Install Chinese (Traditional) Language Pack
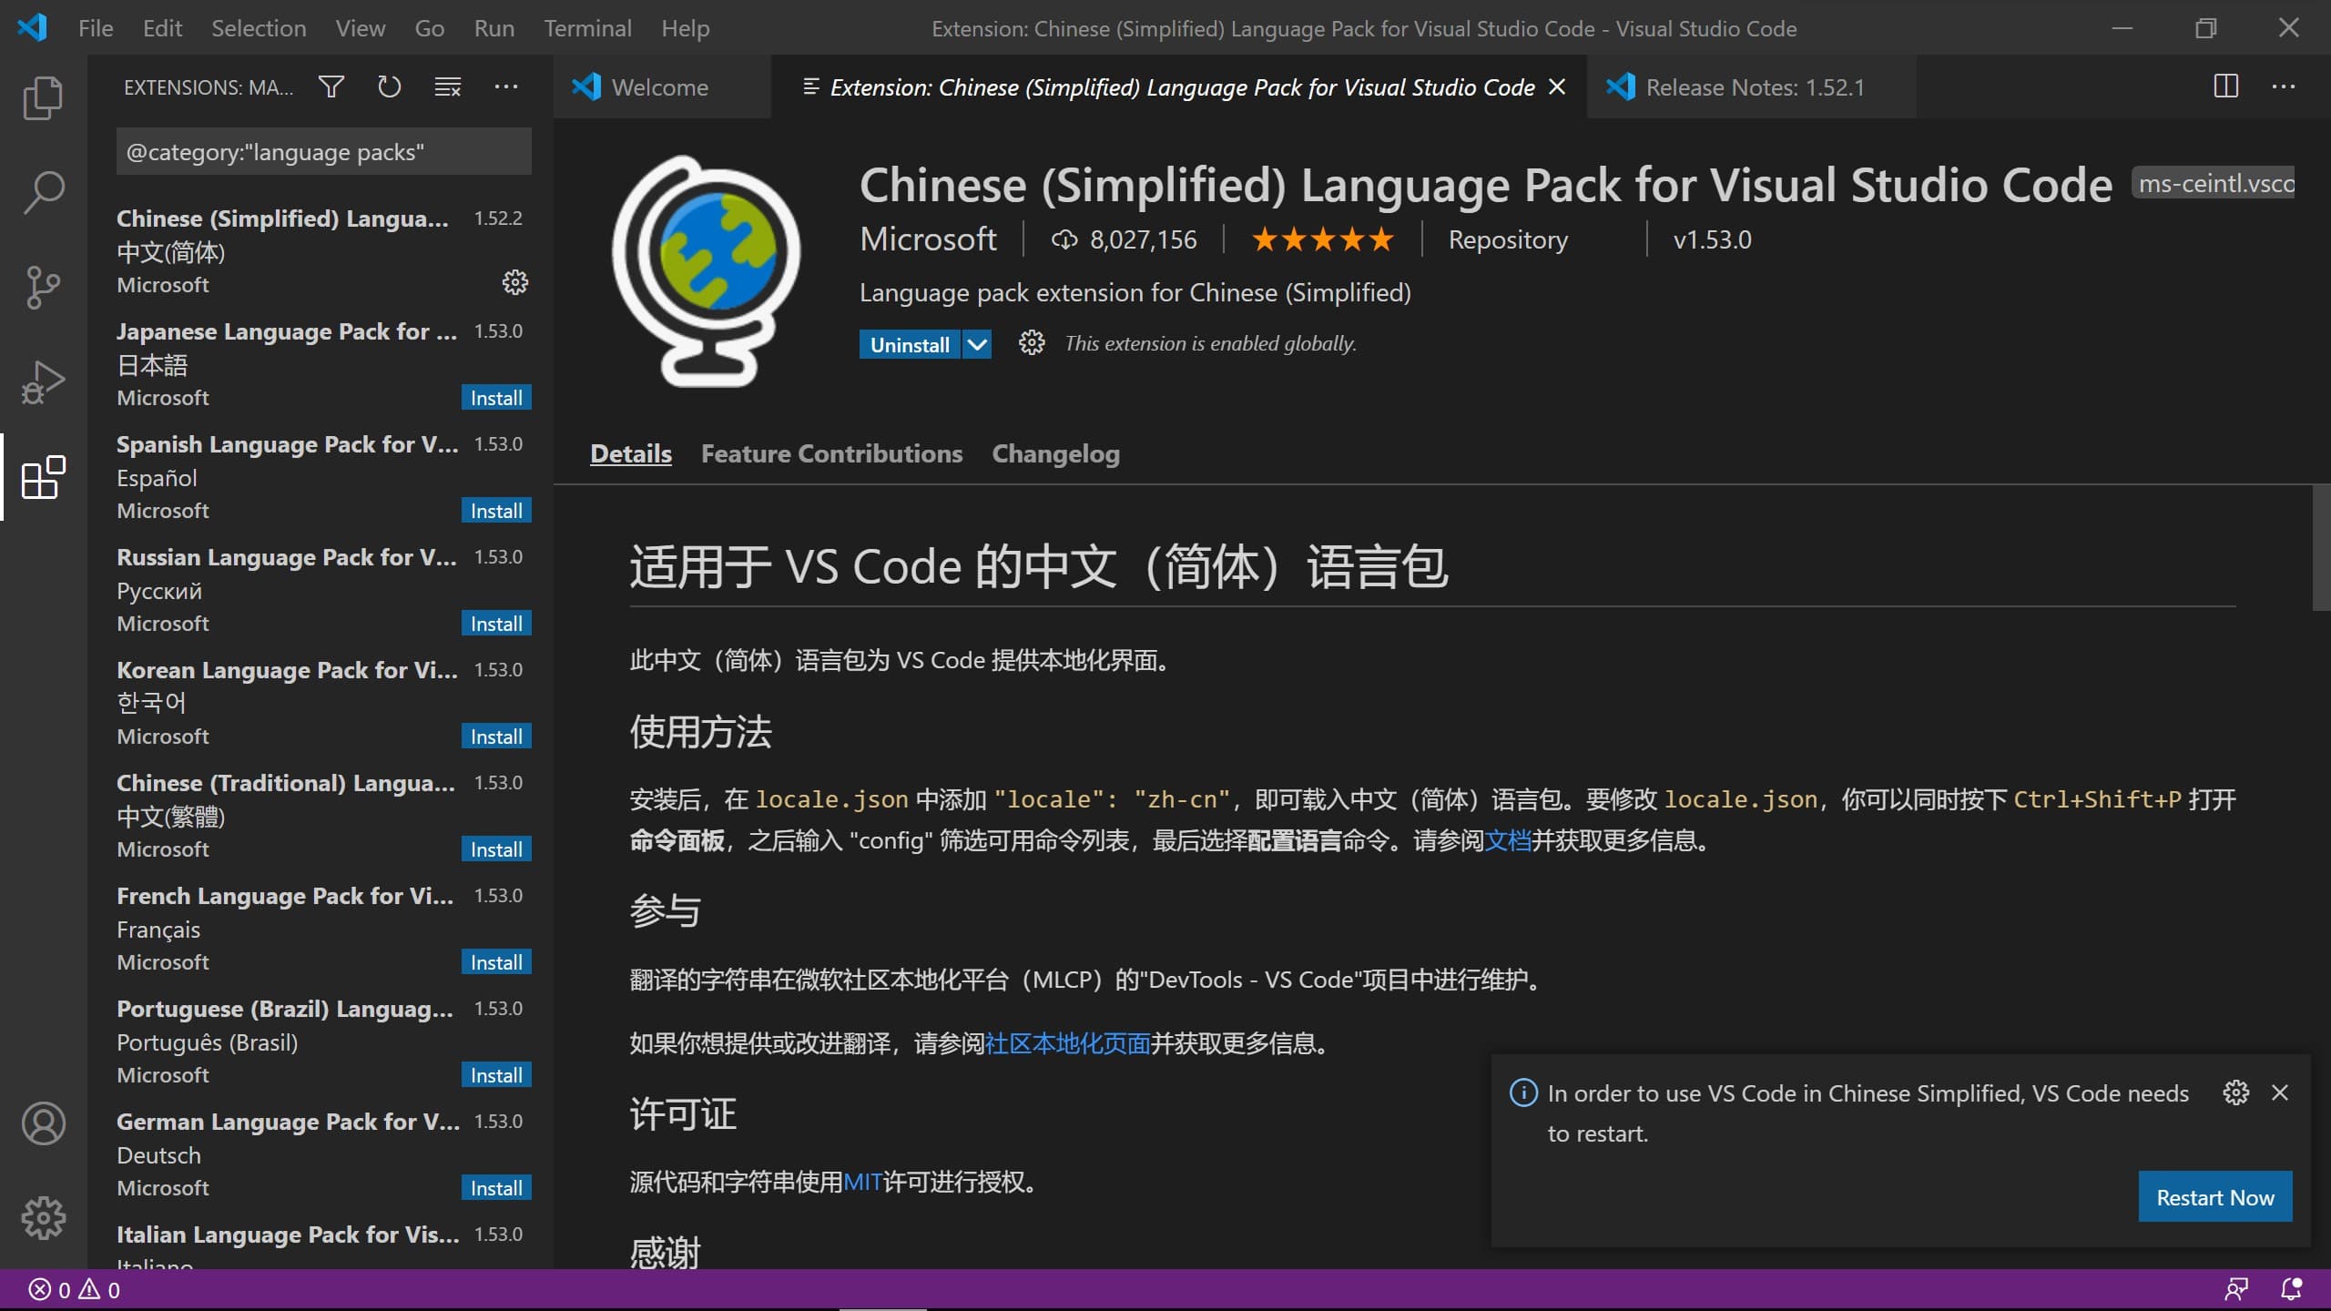The image size is (2331, 1311). click(x=496, y=849)
